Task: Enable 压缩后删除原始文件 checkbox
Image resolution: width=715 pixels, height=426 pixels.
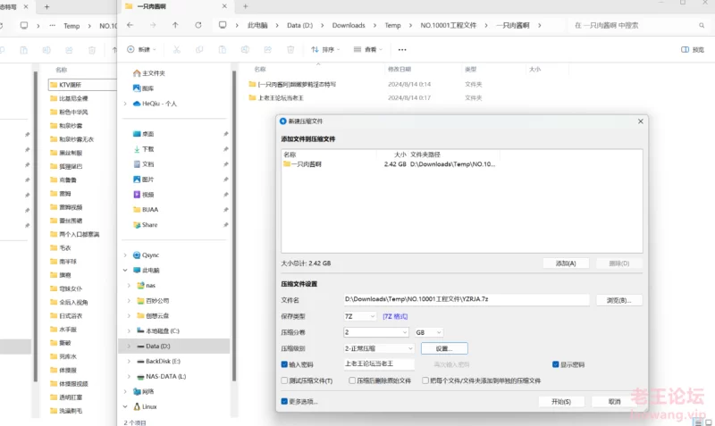Action: pos(352,380)
